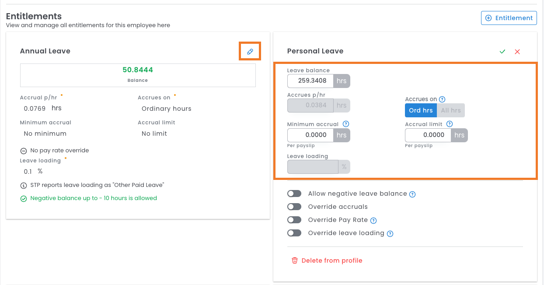This screenshot has width=544, height=285.
Task: Turn on Override accruals switch
Action: tap(294, 207)
